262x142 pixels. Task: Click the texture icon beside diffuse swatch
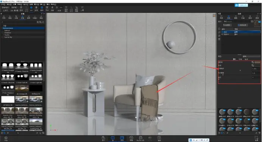(x=253, y=62)
